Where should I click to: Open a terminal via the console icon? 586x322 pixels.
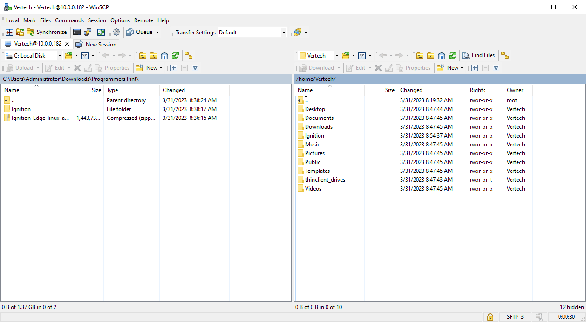click(77, 32)
